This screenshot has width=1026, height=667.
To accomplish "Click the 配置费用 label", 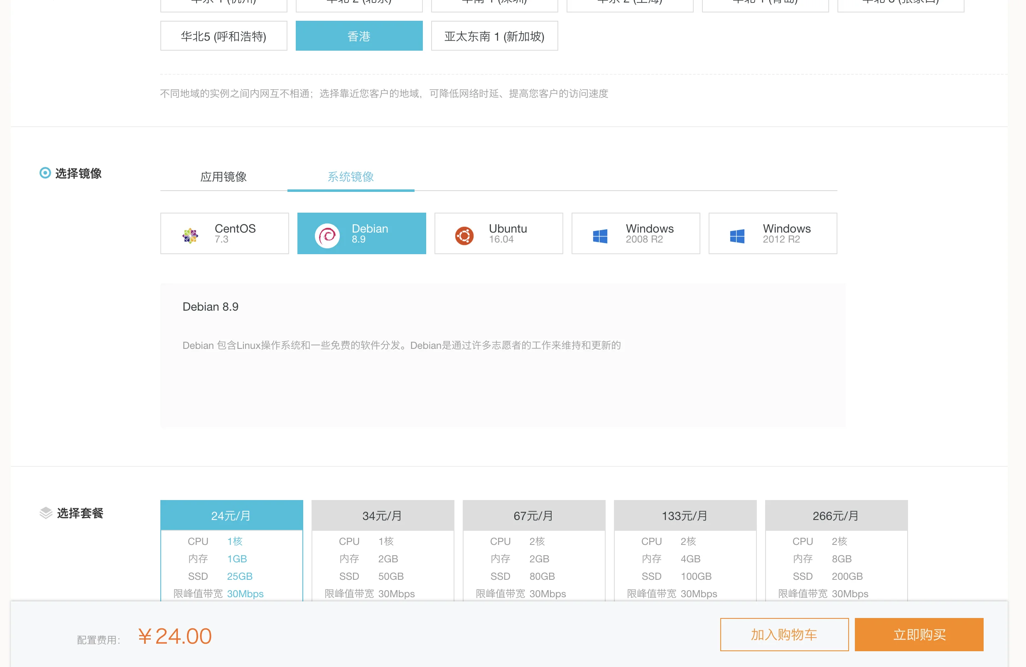I will (x=98, y=640).
